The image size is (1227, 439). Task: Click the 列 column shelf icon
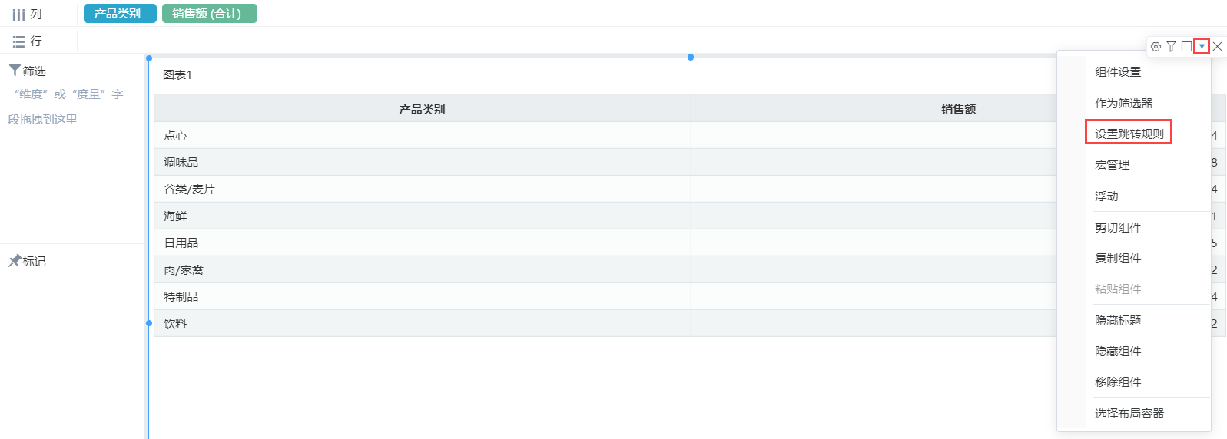point(18,15)
